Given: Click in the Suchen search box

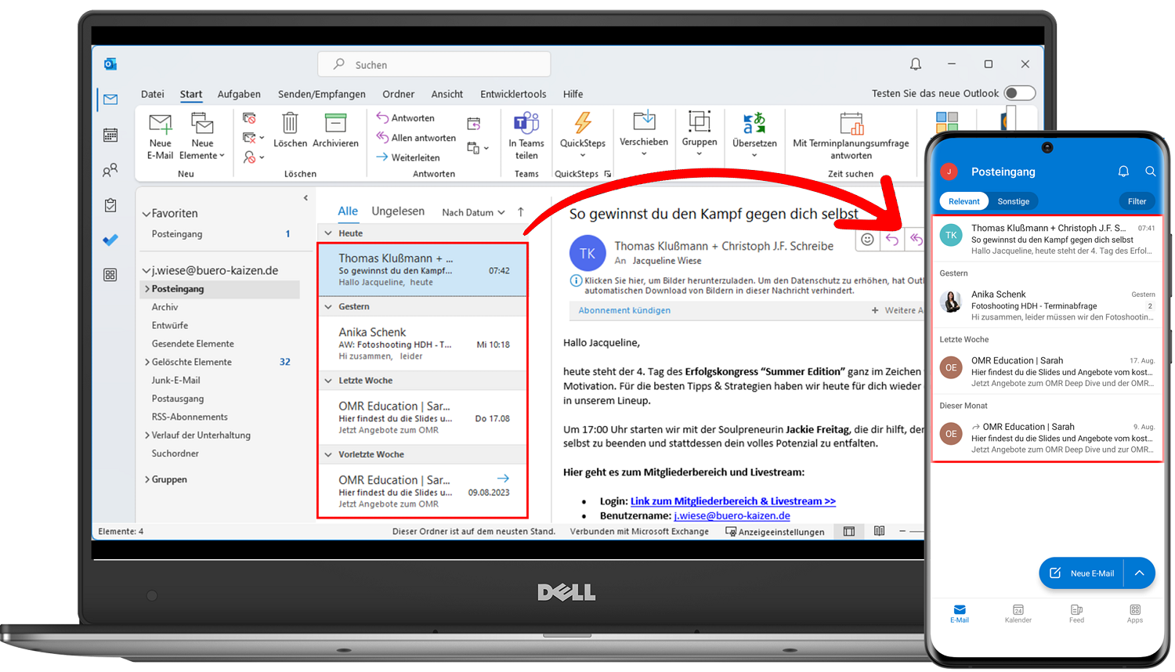Looking at the screenshot, I should pos(434,65).
